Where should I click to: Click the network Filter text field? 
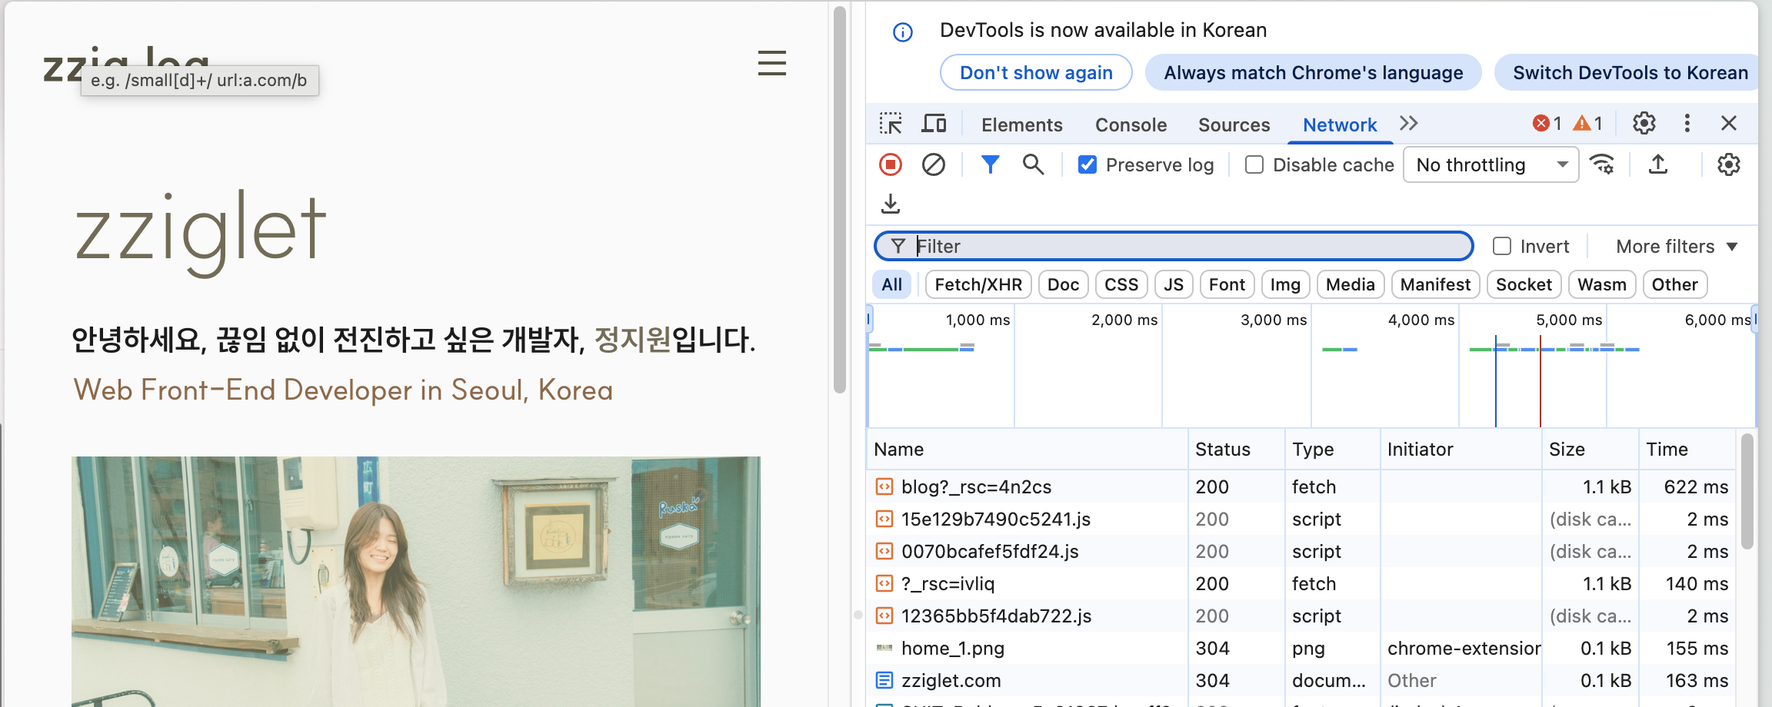point(1184,246)
